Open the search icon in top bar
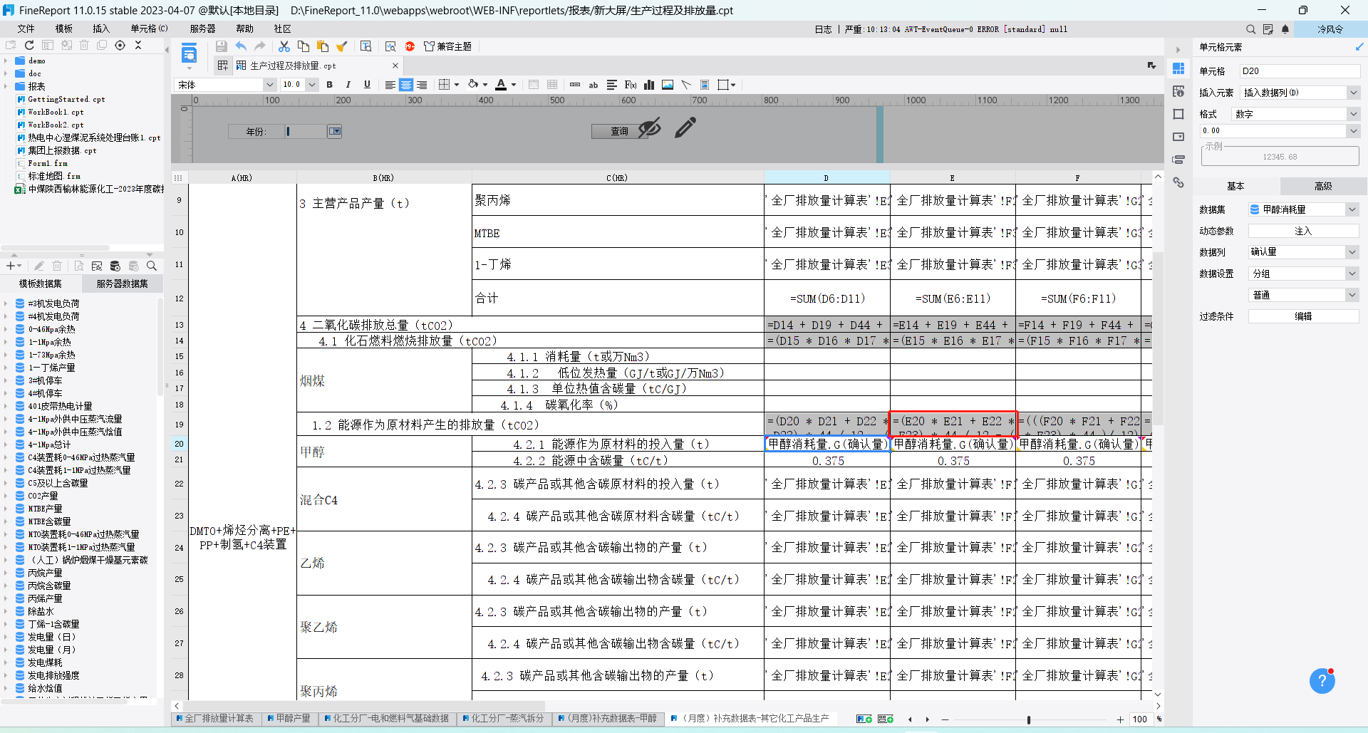This screenshot has height=733, width=1368. (x=1250, y=29)
